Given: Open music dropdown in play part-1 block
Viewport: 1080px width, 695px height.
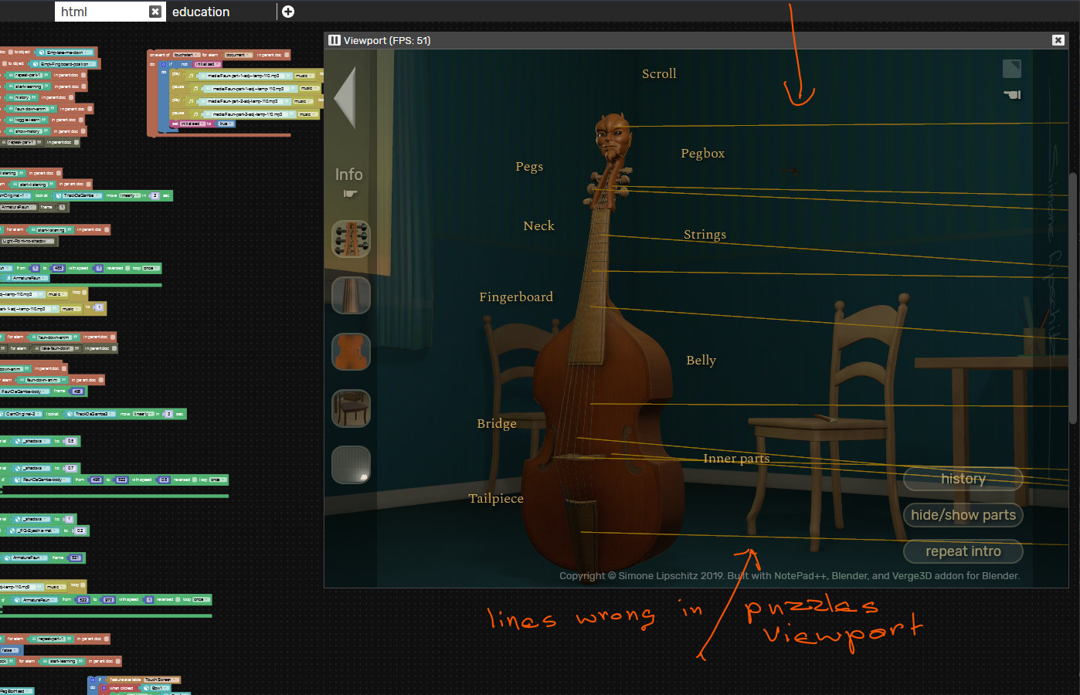Looking at the screenshot, I should coord(305,76).
